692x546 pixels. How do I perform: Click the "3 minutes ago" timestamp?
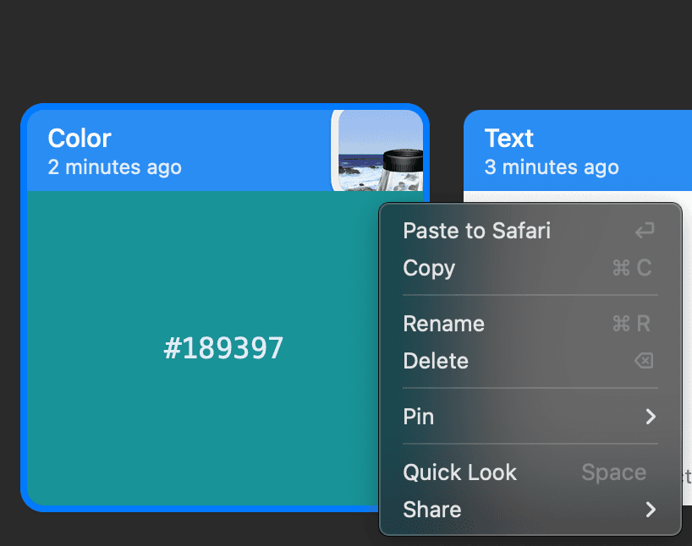pos(552,167)
